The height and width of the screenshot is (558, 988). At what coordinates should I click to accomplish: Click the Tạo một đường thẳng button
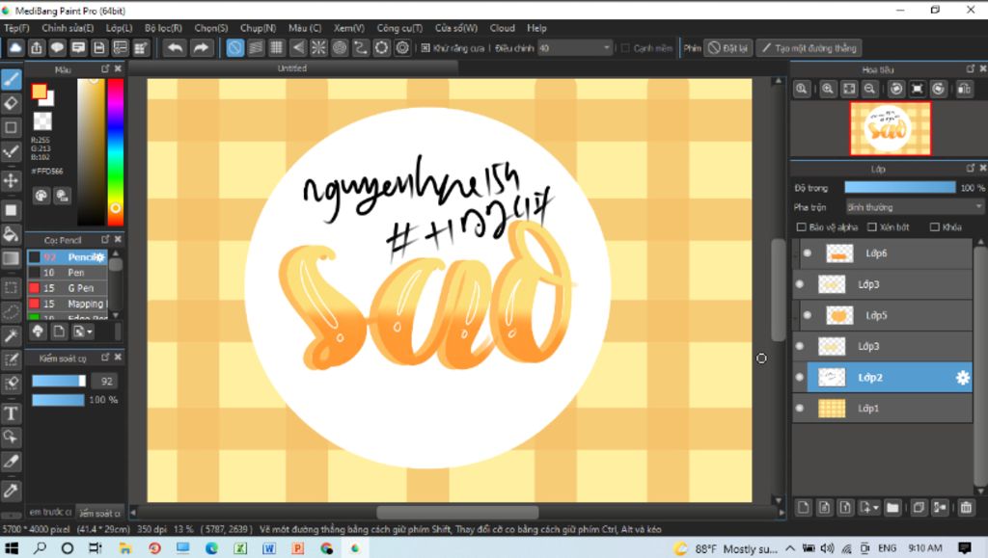coord(810,48)
